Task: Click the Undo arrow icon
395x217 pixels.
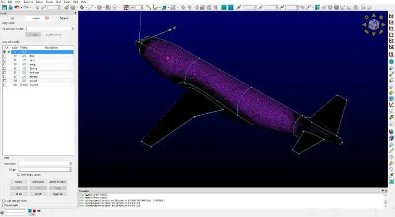Action: 17,7
